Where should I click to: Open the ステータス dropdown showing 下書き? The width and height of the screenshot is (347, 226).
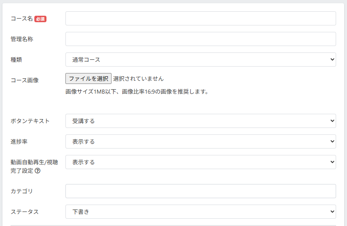200,212
